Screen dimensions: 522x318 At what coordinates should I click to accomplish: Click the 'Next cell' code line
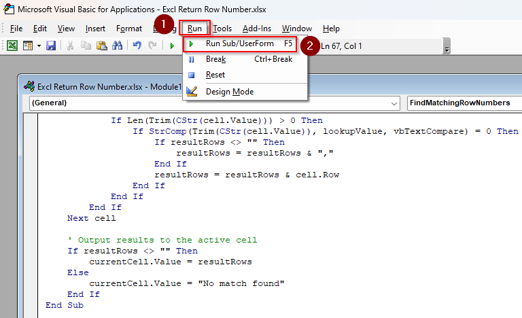point(91,218)
